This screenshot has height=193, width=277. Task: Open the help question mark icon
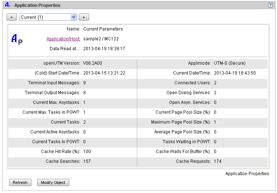coord(270,5)
